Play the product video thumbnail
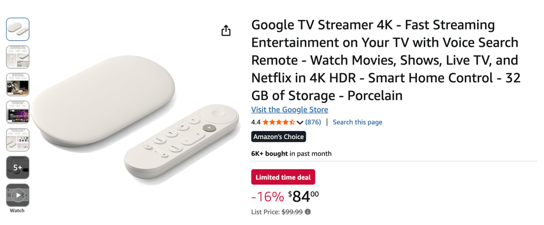 (18, 195)
